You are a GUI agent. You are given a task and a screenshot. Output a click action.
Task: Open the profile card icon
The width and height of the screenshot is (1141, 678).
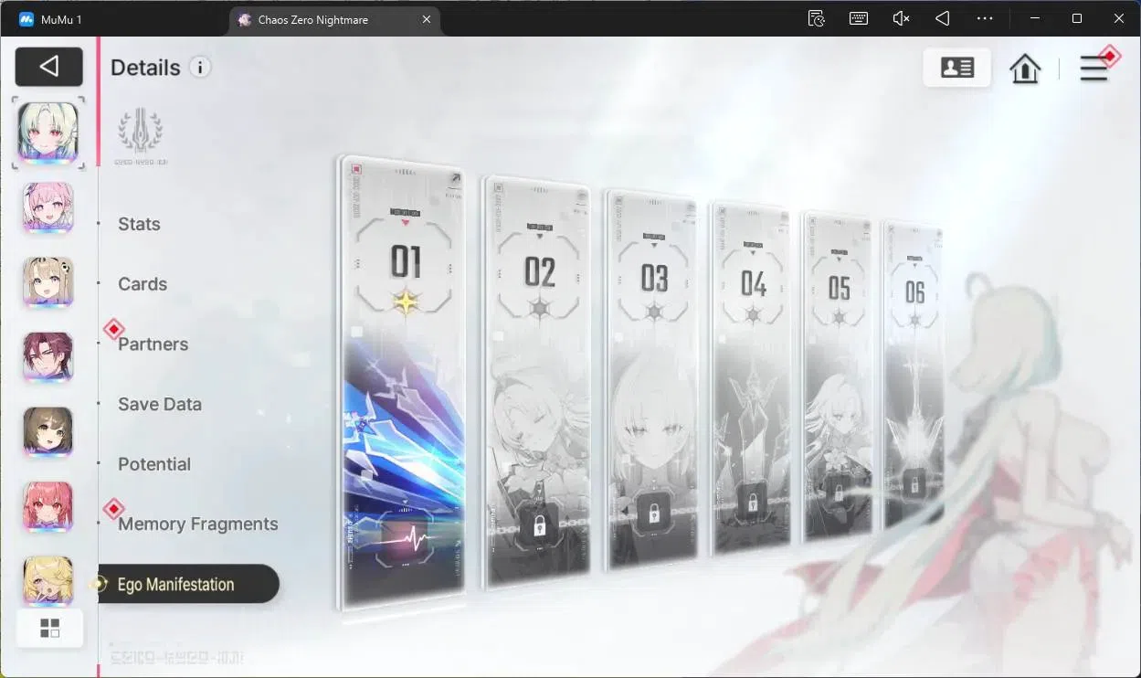coord(956,68)
